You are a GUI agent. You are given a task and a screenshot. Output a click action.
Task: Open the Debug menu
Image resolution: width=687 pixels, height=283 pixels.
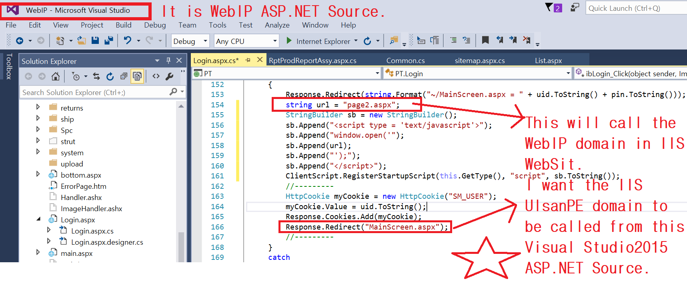(155, 25)
